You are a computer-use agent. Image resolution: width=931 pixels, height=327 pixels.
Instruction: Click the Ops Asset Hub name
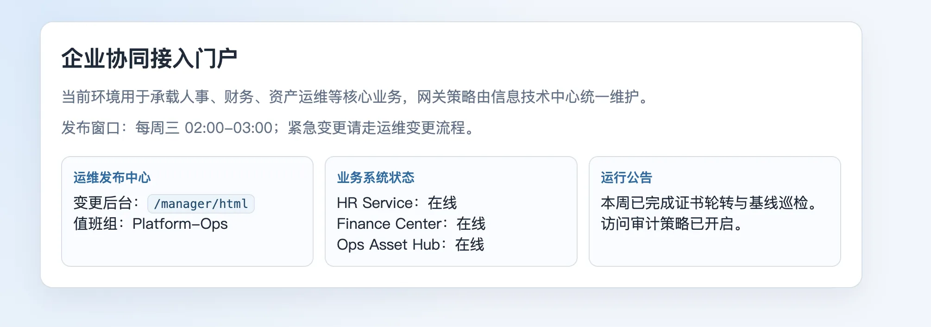[x=388, y=245]
